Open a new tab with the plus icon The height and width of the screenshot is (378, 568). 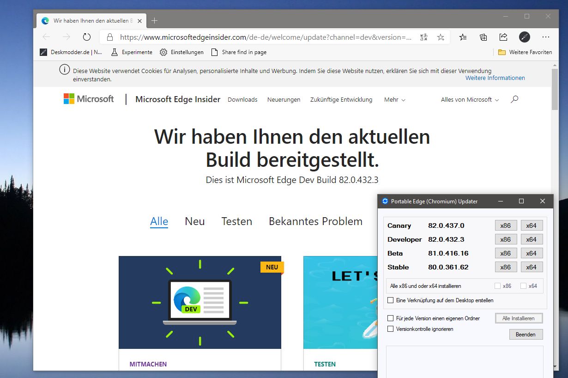[x=154, y=20]
